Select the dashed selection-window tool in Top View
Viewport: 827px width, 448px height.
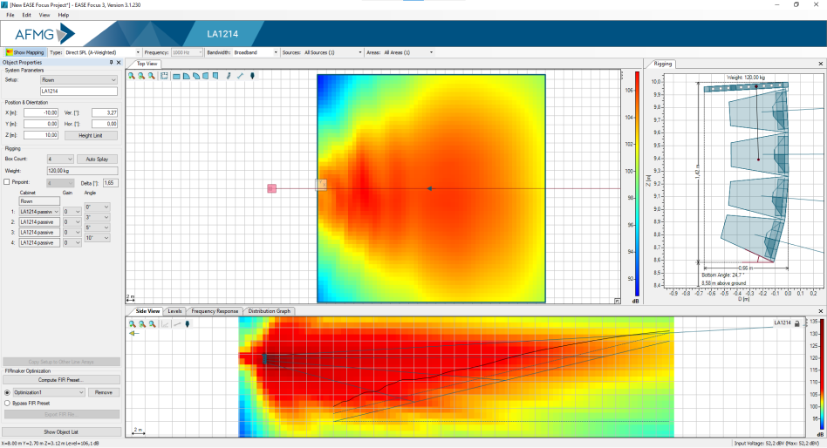(x=165, y=76)
